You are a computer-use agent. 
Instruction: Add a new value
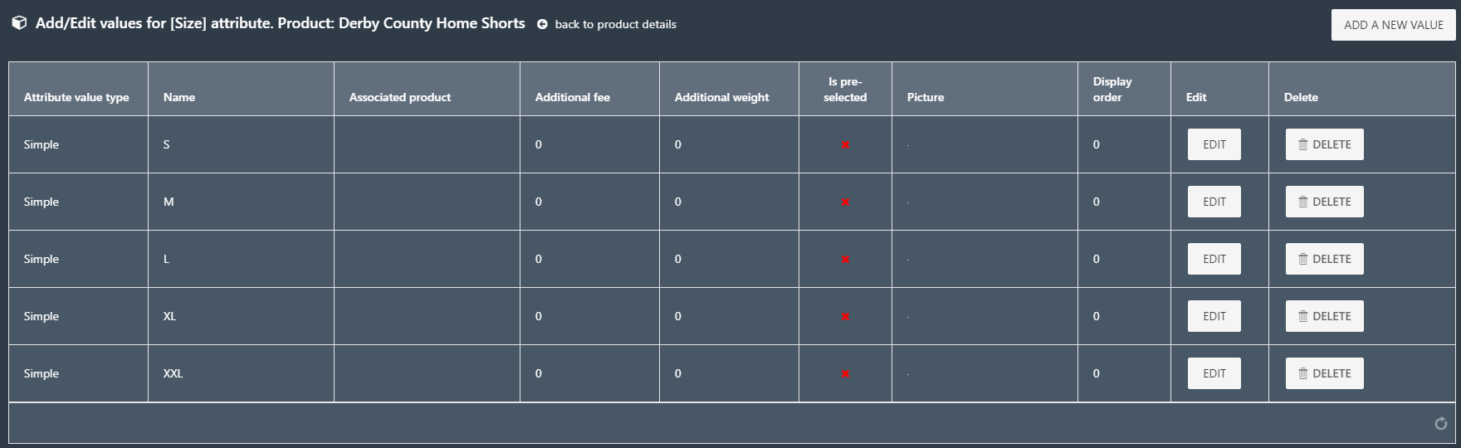point(1393,25)
